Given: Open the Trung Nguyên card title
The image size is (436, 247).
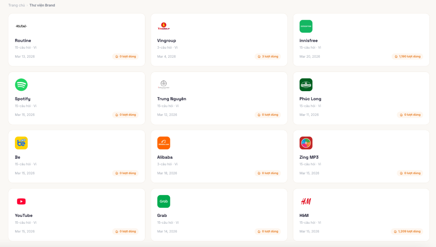Looking at the screenshot, I should click(x=171, y=99).
